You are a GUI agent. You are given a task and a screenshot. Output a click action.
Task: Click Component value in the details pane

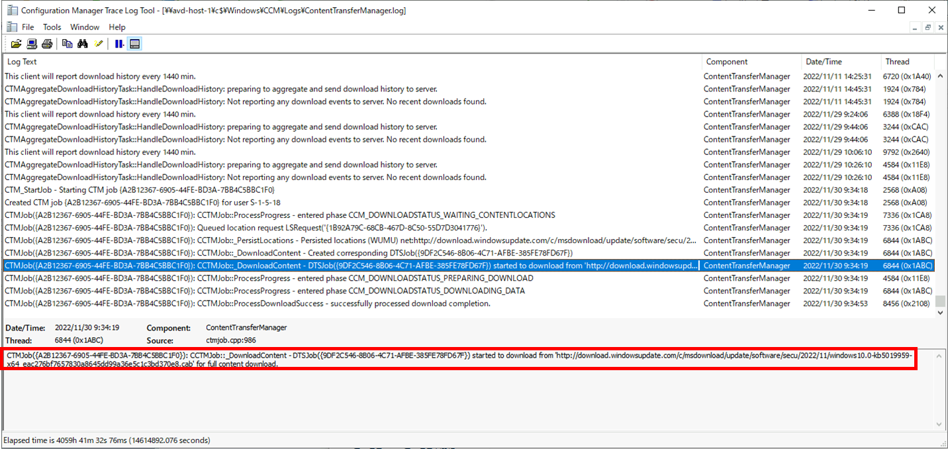pos(246,328)
